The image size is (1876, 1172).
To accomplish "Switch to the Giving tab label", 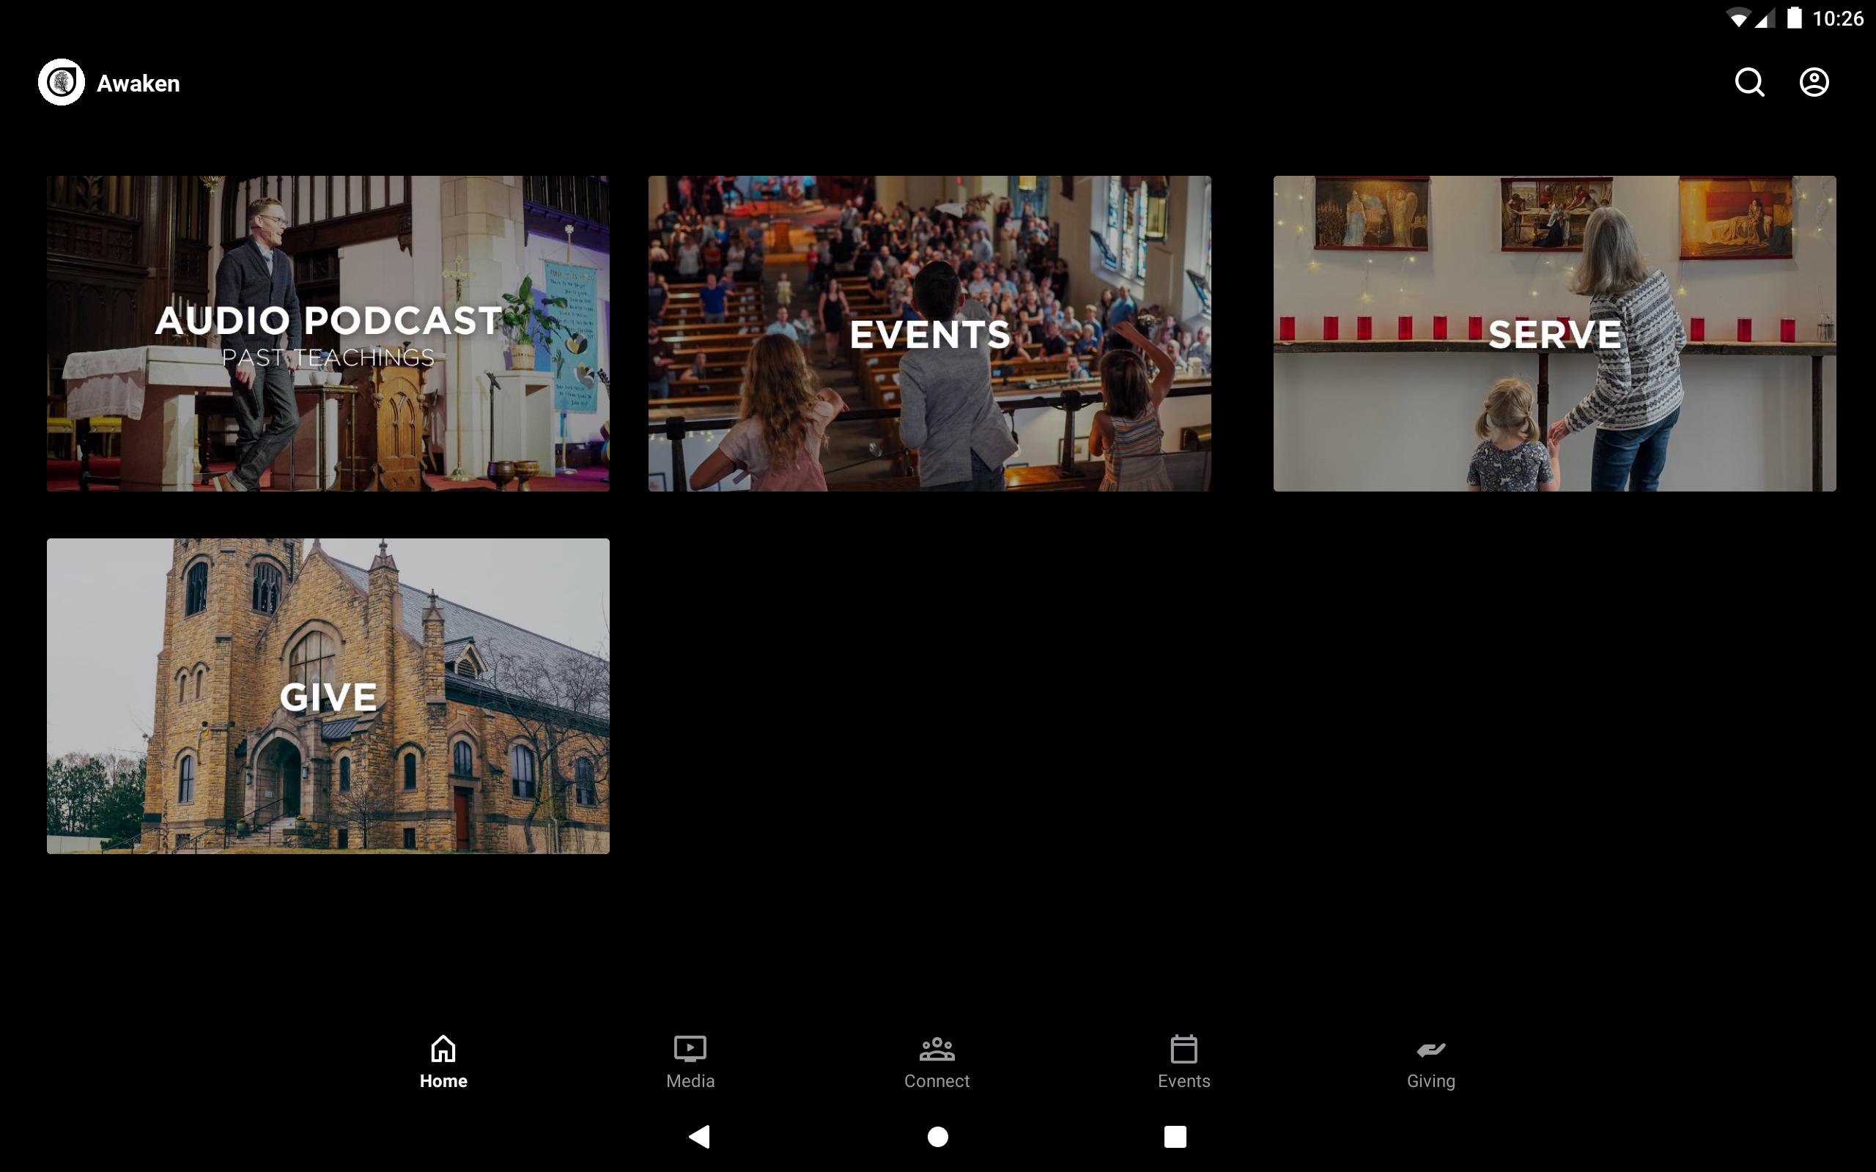I will [x=1430, y=1080].
